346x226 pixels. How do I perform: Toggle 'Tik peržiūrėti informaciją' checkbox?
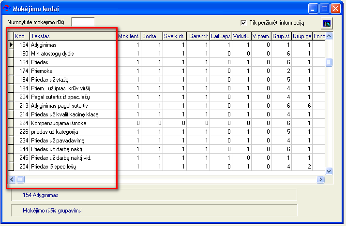click(x=243, y=23)
